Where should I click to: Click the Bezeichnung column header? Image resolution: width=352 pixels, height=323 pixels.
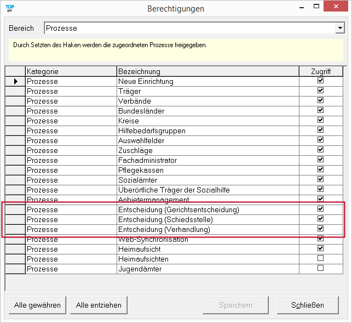coord(207,71)
